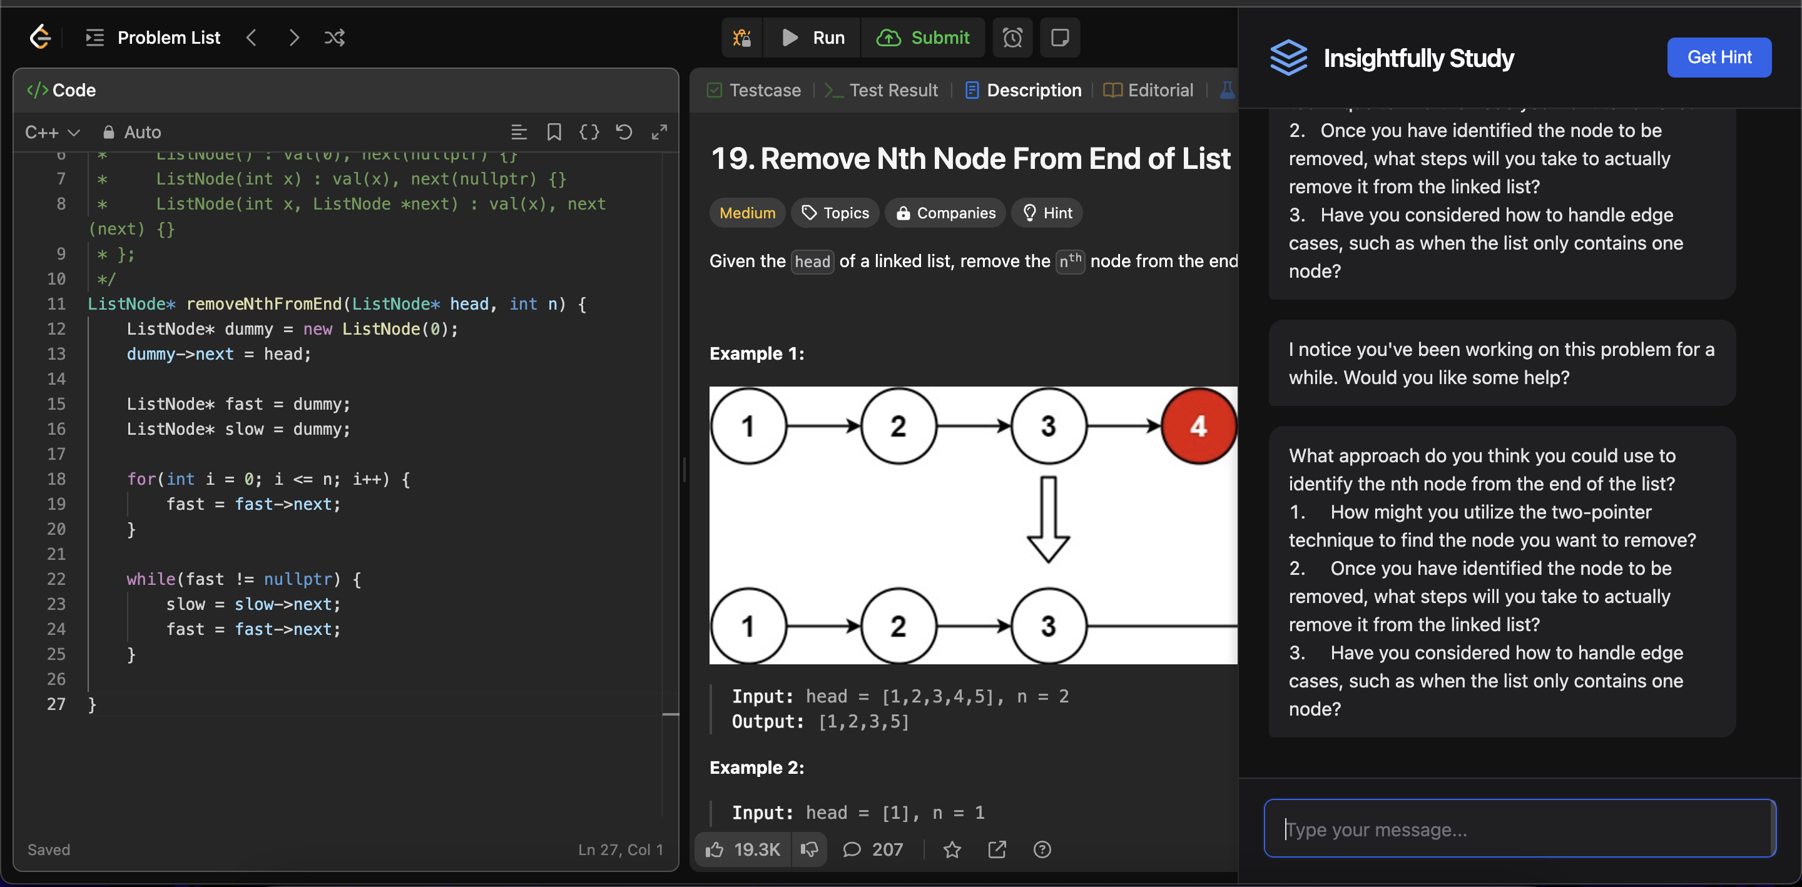Expand the code editor to fullscreen
The width and height of the screenshot is (1802, 887).
tap(659, 132)
